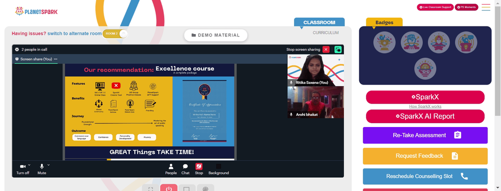Viewport: 501px width, 191px height.
Task: Select the trophy badge
Action: (x=384, y=42)
